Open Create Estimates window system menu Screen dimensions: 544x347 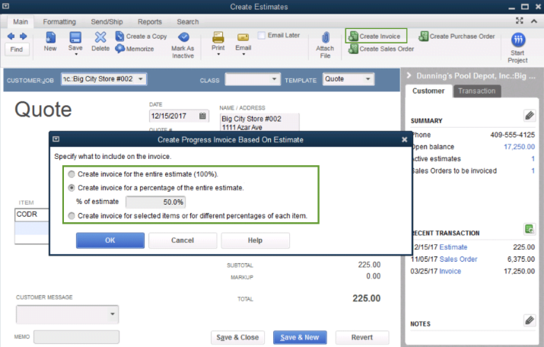[5, 6]
